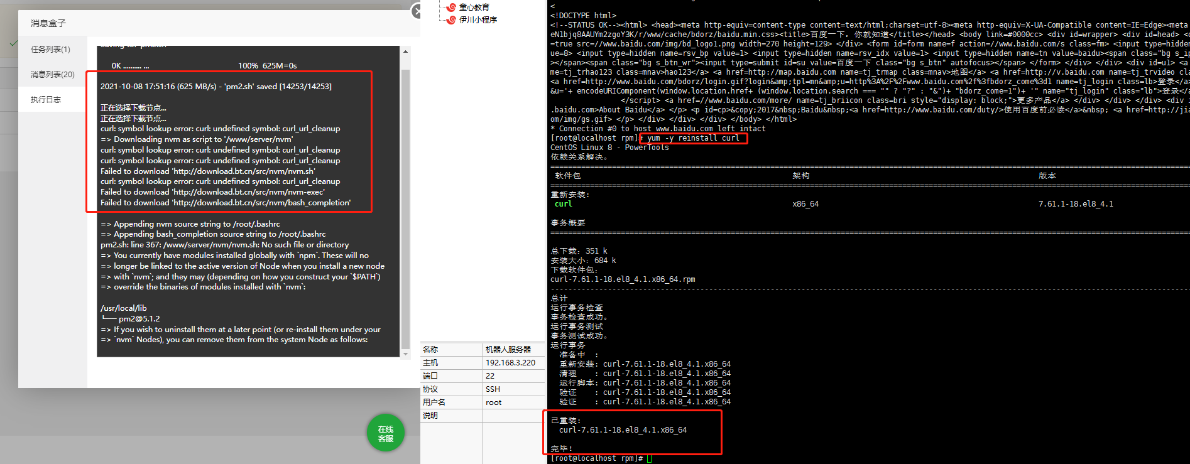Click the 消息盒子 dialog title
Screen dimensions: 1190x464
click(48, 23)
